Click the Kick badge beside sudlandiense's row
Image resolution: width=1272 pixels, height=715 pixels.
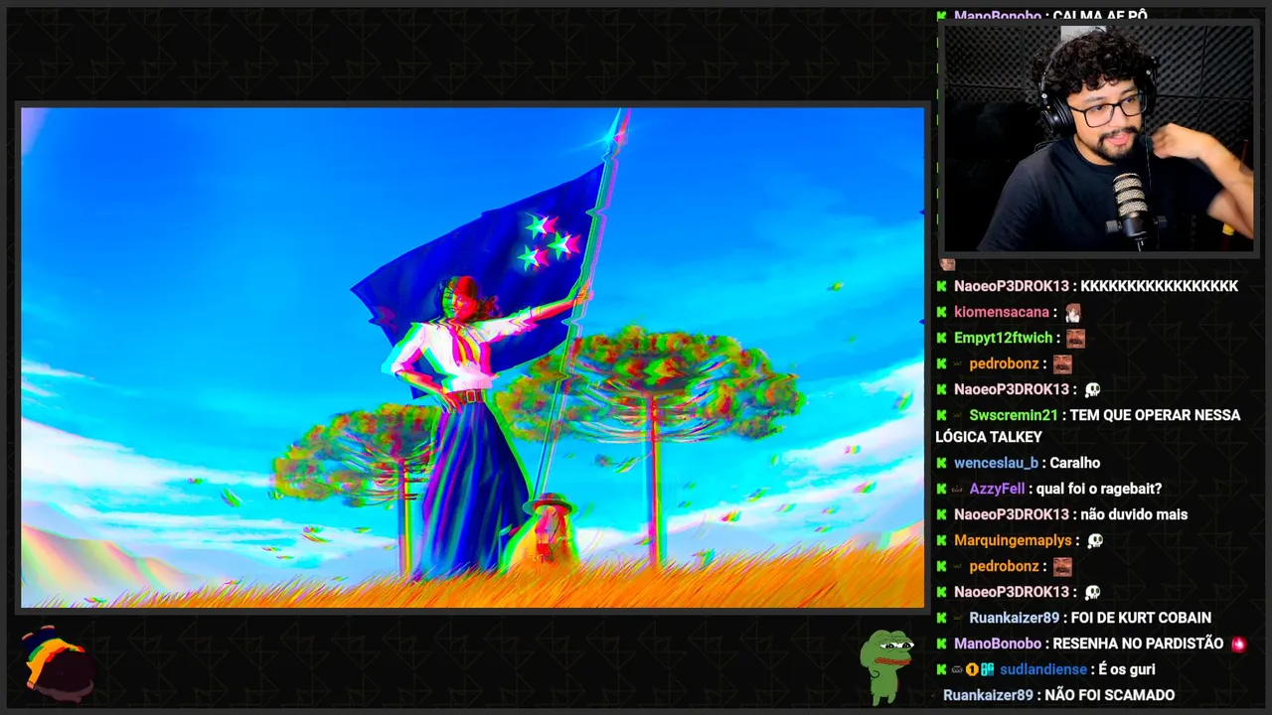[941, 669]
